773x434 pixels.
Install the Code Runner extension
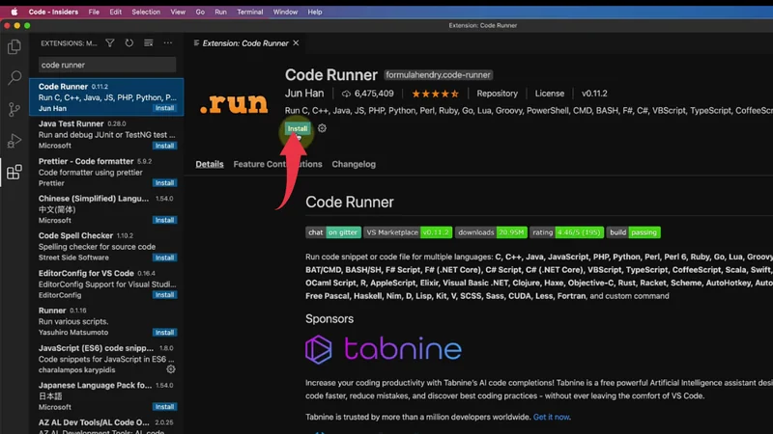click(297, 128)
